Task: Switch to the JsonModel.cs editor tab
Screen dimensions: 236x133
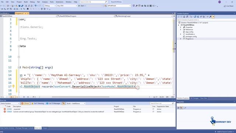Action: click(x=5, y=13)
